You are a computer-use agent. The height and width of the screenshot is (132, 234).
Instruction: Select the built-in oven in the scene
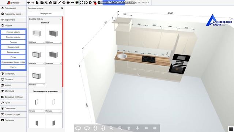pos(178,69)
